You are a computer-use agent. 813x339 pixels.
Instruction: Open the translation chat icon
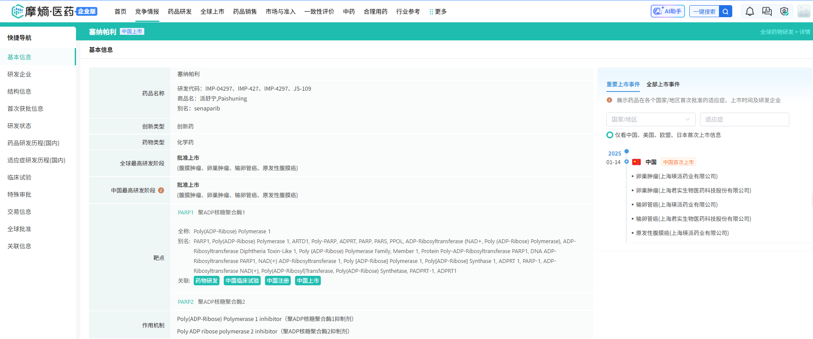[767, 11]
